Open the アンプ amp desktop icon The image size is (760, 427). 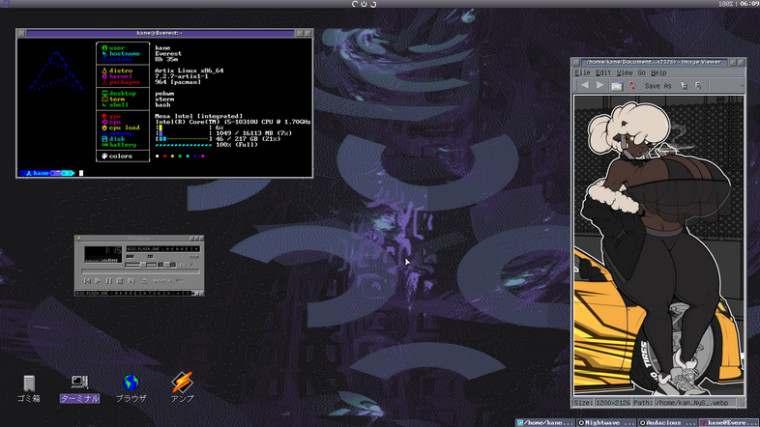coord(182,387)
